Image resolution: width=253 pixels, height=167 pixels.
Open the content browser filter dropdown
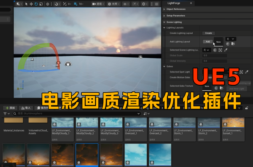(7, 114)
